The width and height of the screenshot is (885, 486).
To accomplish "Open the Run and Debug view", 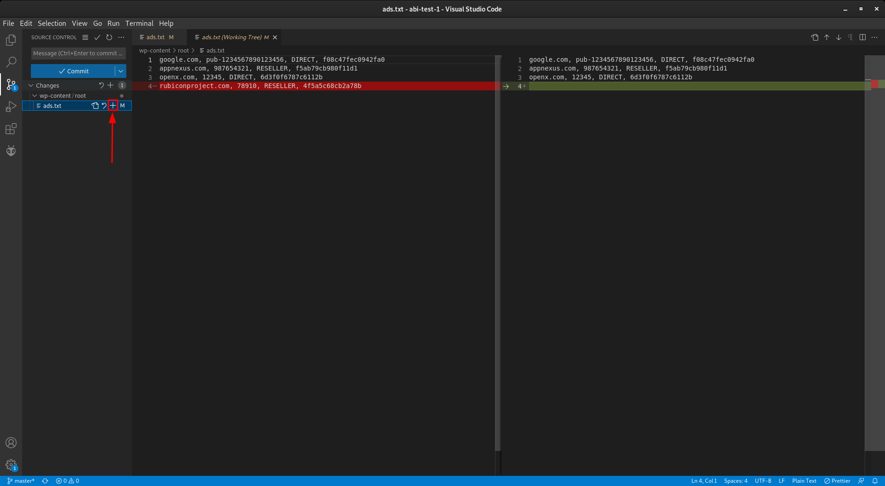I will tap(11, 107).
